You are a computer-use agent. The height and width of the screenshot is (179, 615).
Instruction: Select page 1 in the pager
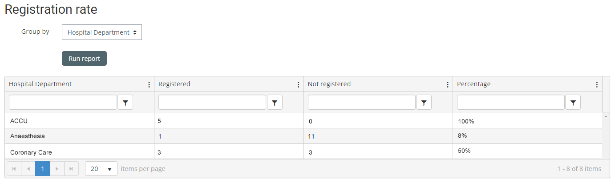(43, 169)
